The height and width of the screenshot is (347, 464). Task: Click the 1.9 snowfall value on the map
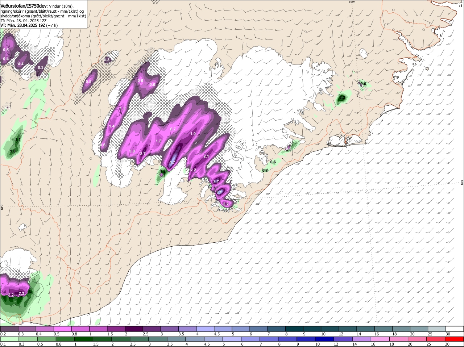tap(193, 134)
